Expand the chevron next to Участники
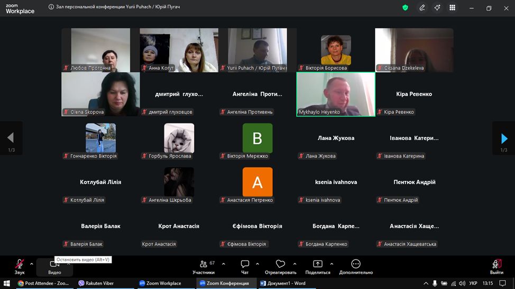Screen dimensions: 515x289 [x=223, y=264]
